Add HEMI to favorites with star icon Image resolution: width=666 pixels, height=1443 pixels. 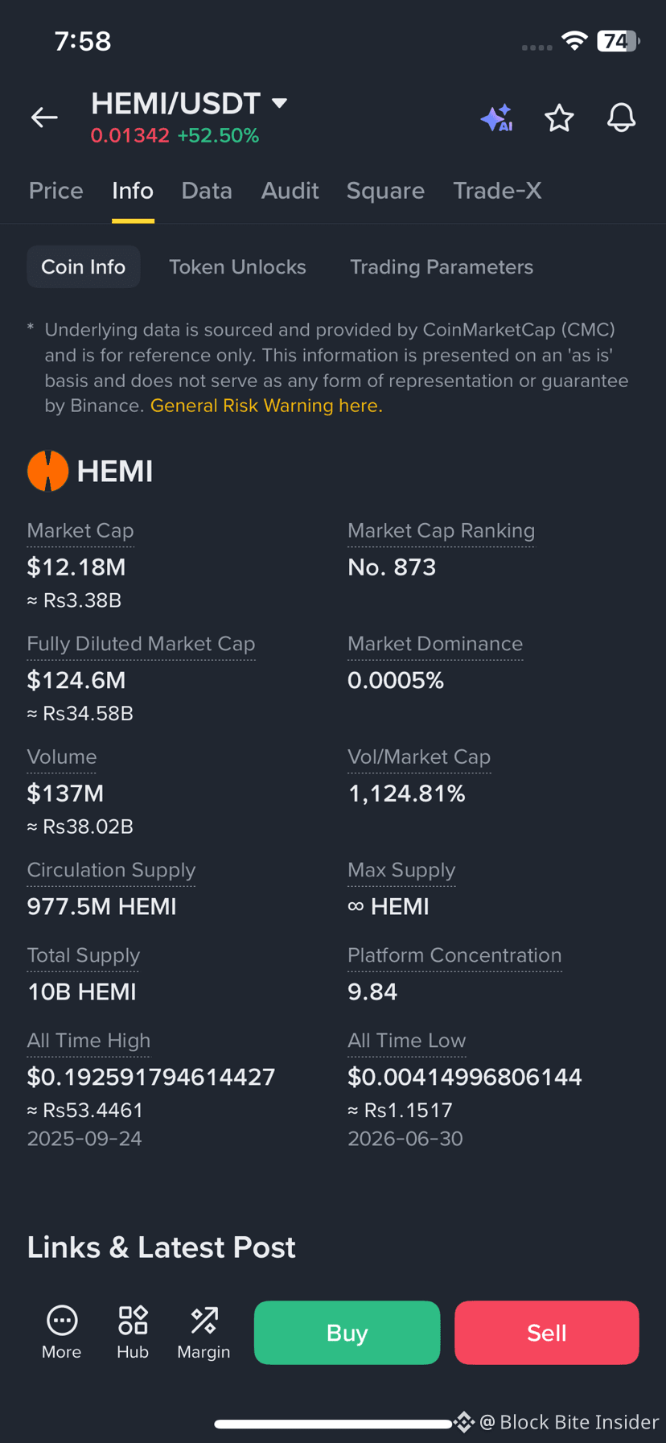pyautogui.click(x=559, y=118)
